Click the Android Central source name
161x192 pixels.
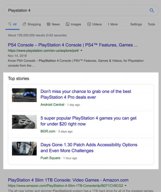point(52,105)
